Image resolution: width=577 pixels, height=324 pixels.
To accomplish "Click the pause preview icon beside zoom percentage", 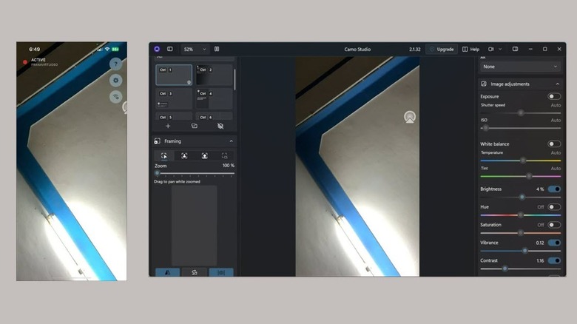I will point(217,49).
